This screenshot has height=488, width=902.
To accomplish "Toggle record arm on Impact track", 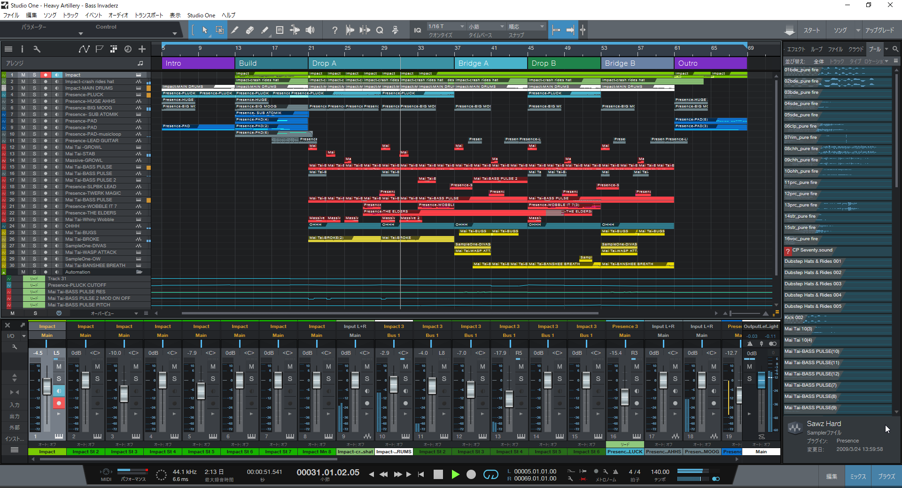I will [46, 75].
